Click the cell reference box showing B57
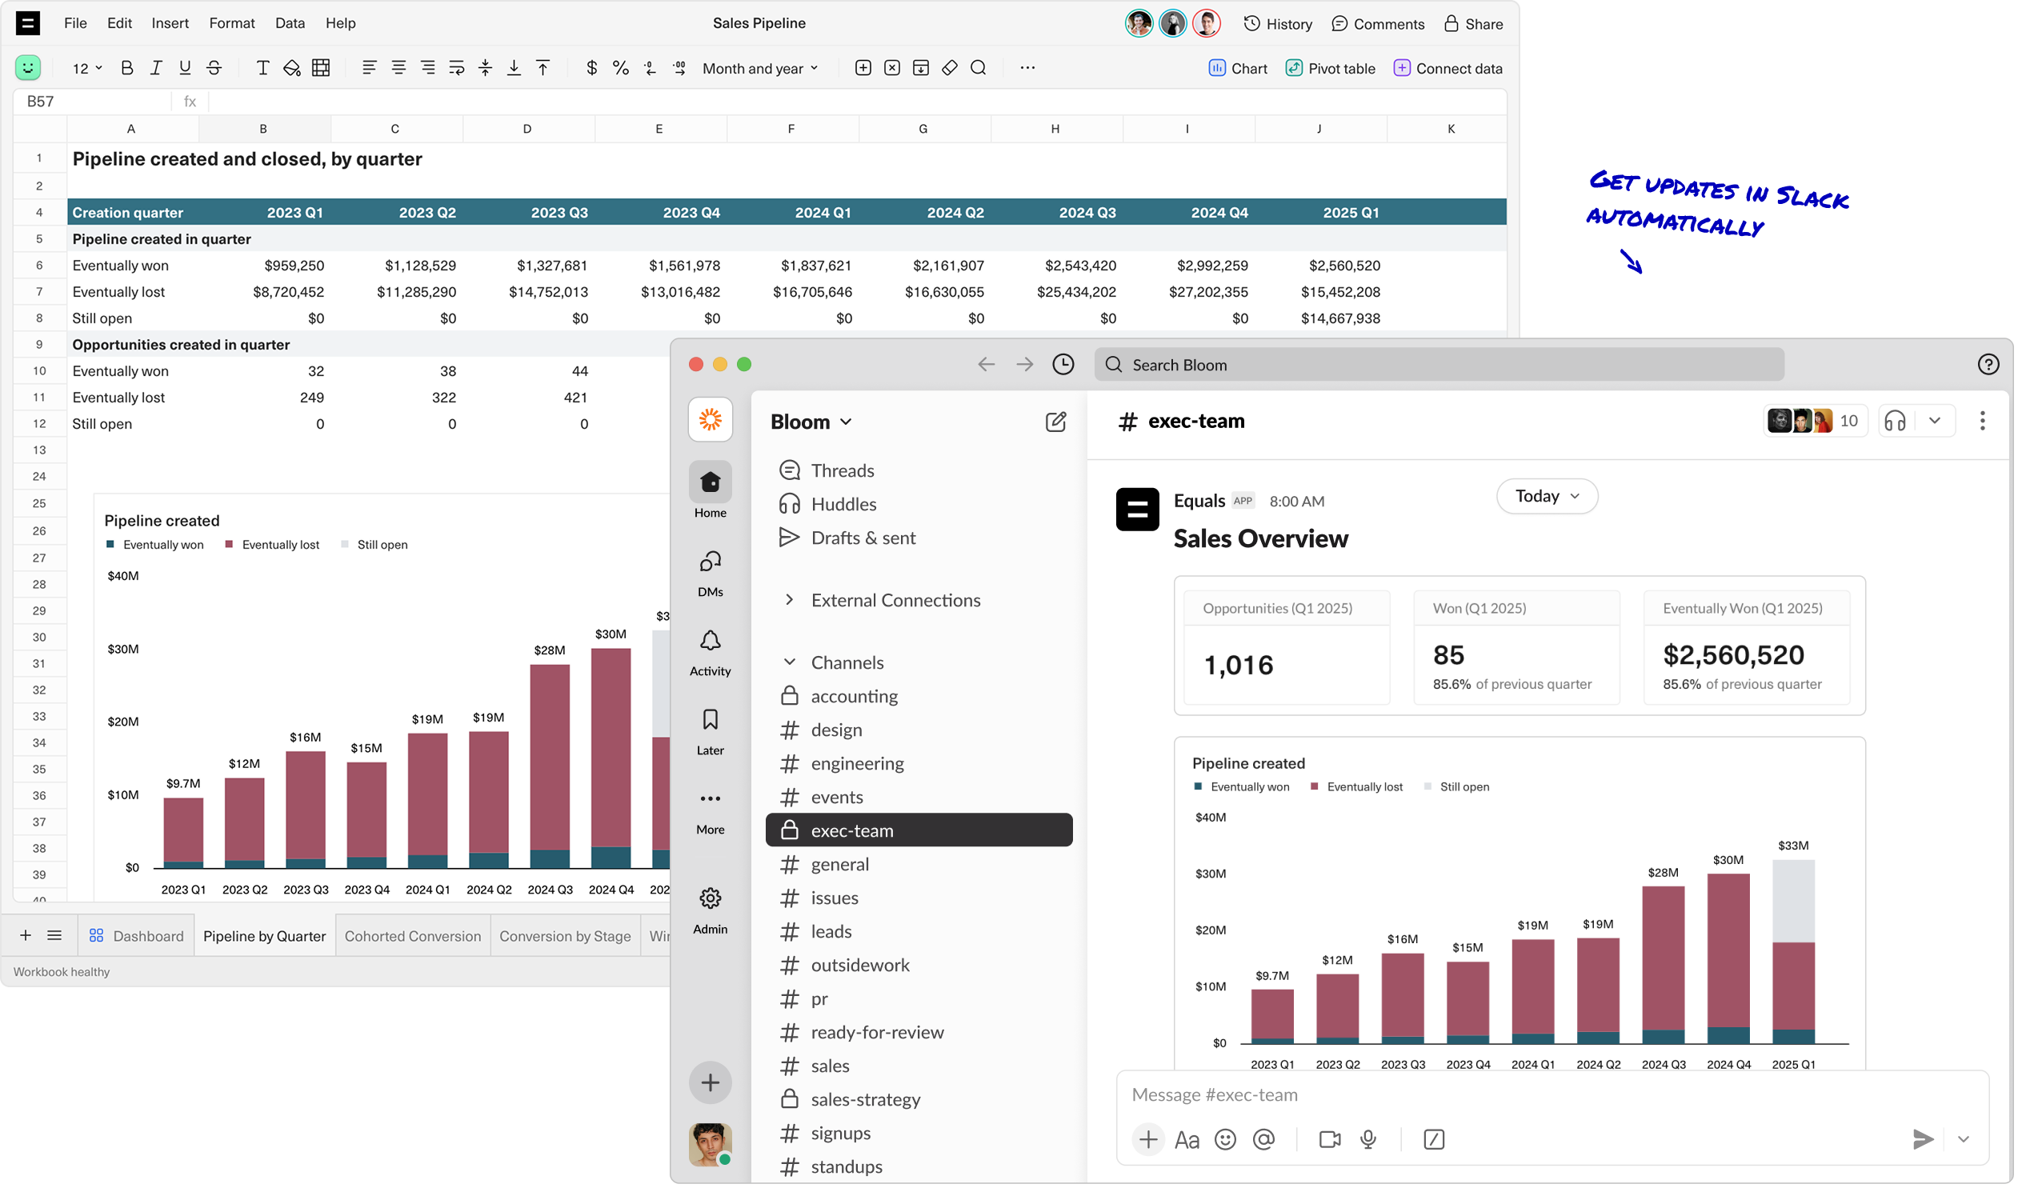This screenshot has height=1196, width=2026. click(93, 102)
